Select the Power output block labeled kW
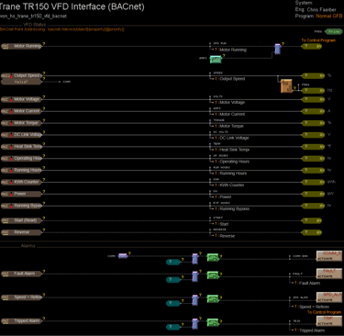The height and width of the screenshot is (336, 344). tap(313, 194)
